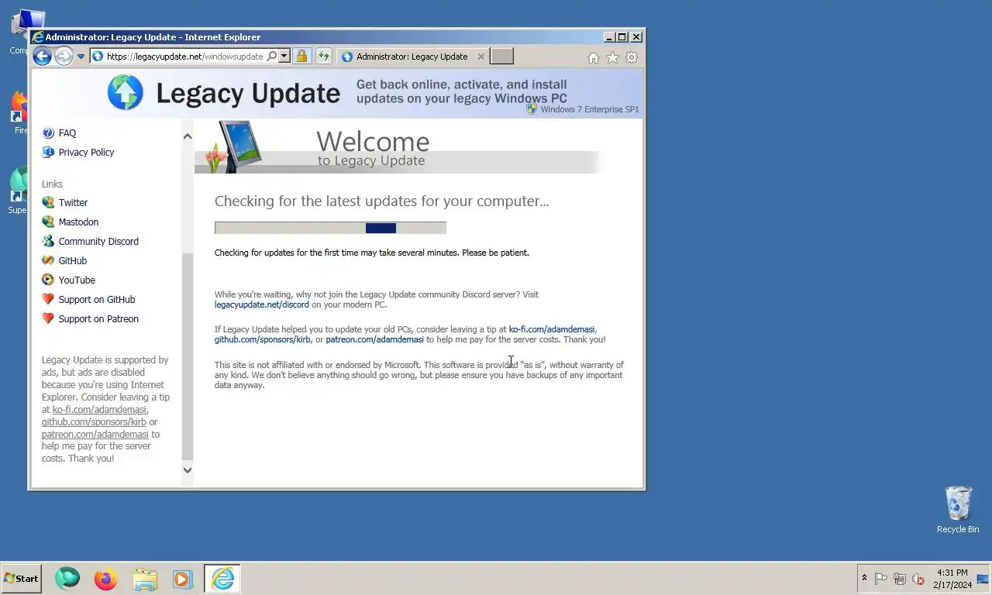Open the green round app in taskbar
The image size is (992, 595).
tap(67, 579)
